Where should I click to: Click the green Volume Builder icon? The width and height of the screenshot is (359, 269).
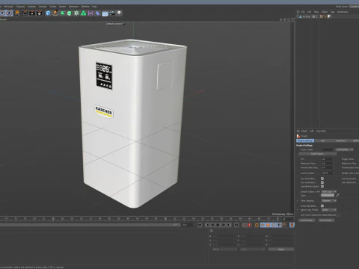[x=83, y=13]
